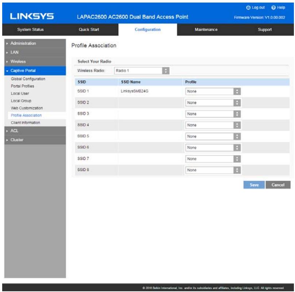
Task: Click the Belkin copyright footer text
Action: [213, 288]
